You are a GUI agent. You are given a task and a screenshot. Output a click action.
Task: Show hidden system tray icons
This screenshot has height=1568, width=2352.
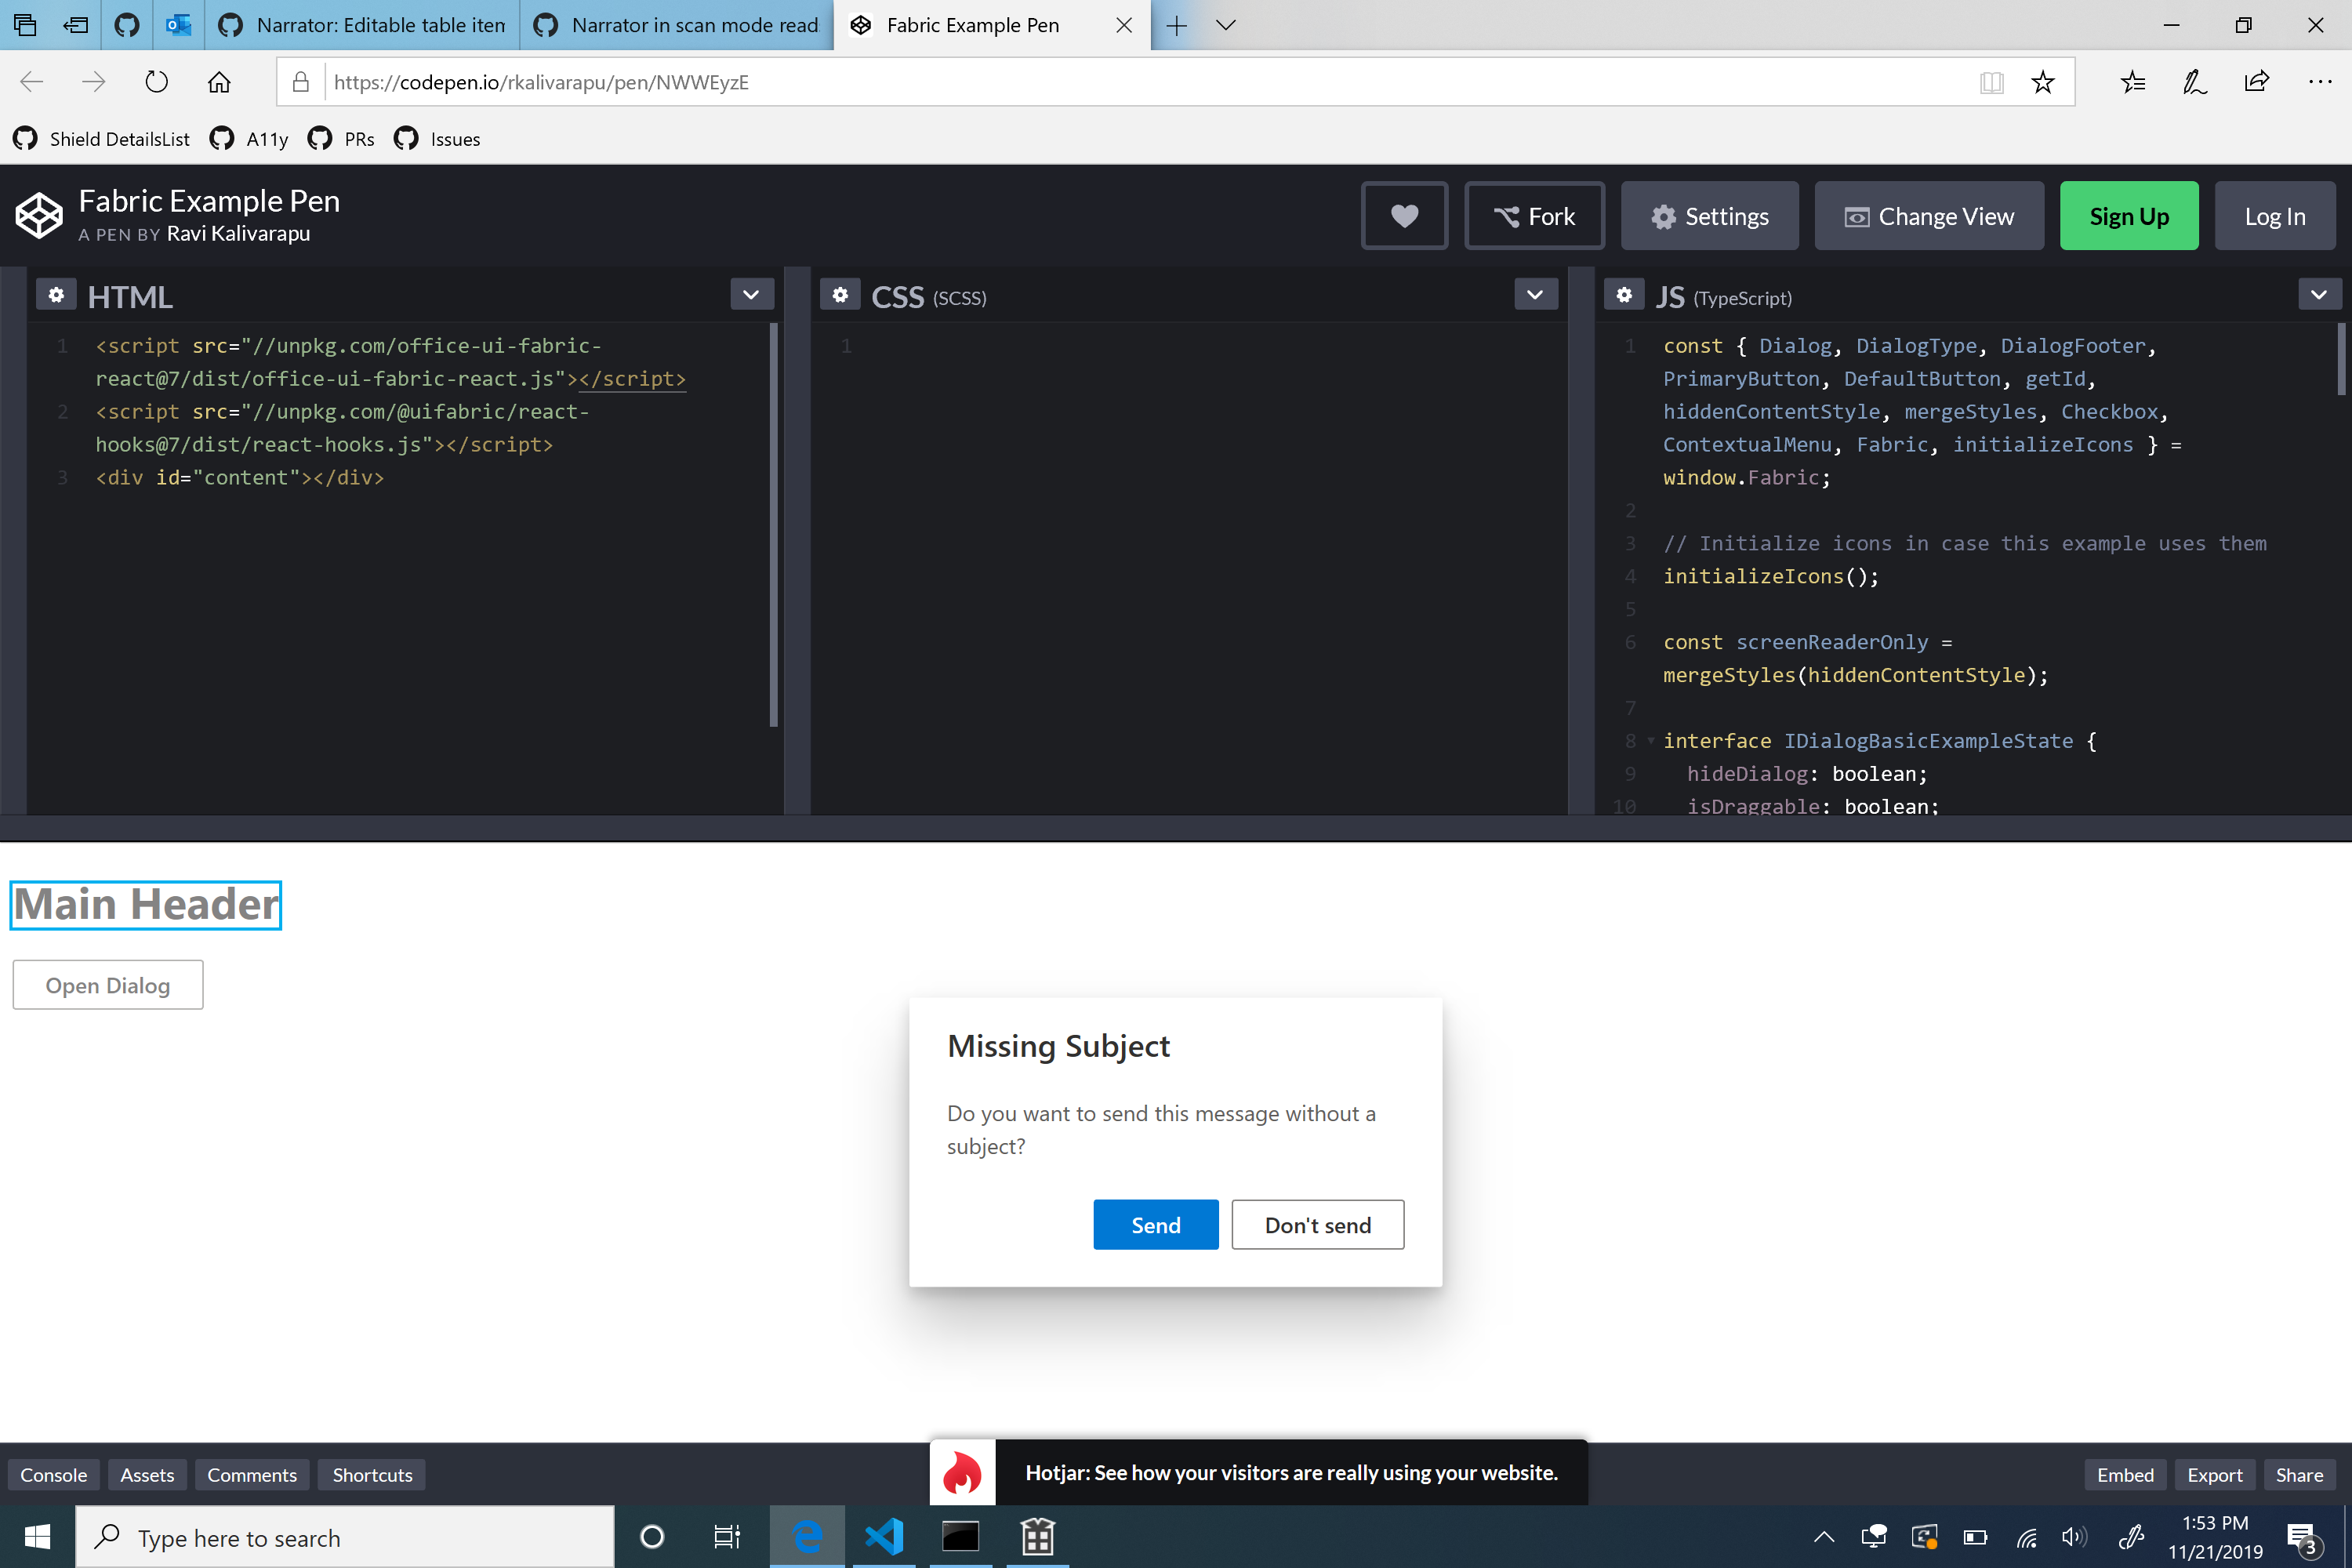point(1824,1537)
